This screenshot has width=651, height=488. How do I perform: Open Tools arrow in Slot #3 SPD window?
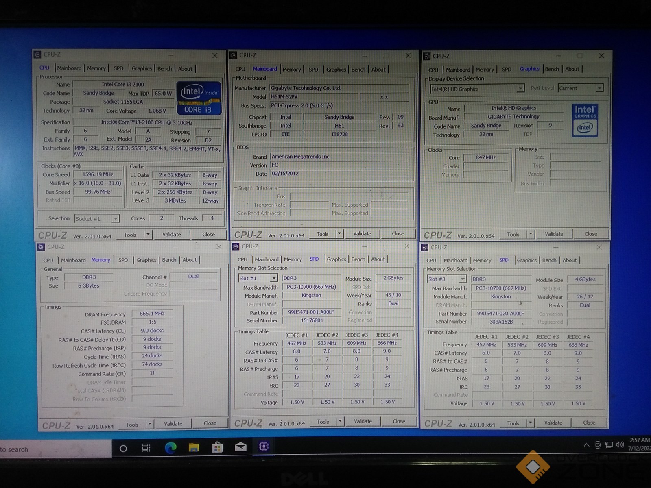[x=530, y=423]
